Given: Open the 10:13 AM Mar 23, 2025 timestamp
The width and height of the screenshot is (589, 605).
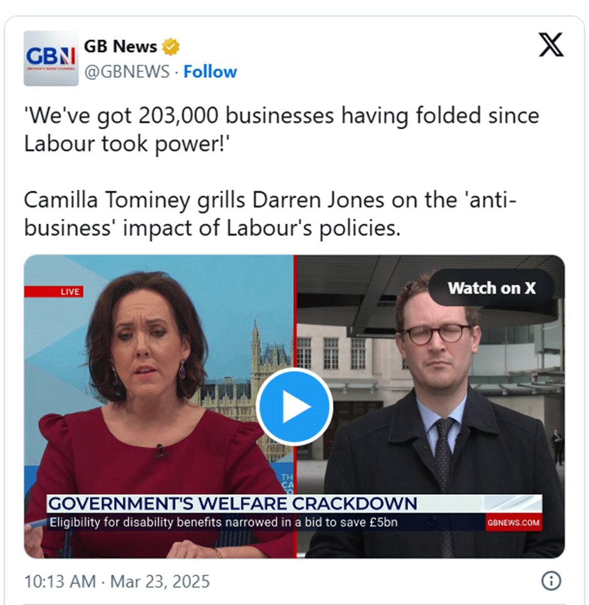Looking at the screenshot, I should (x=117, y=581).
